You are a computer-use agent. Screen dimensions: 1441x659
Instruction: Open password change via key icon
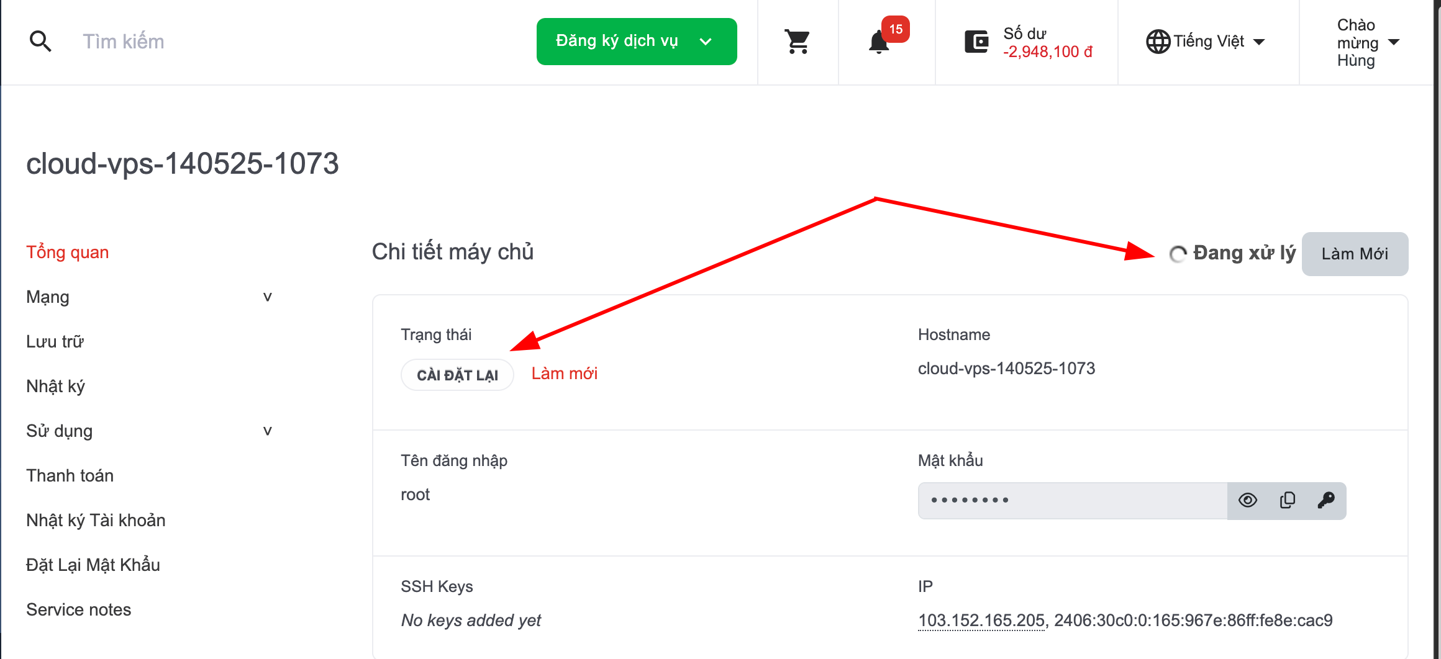[x=1327, y=500]
